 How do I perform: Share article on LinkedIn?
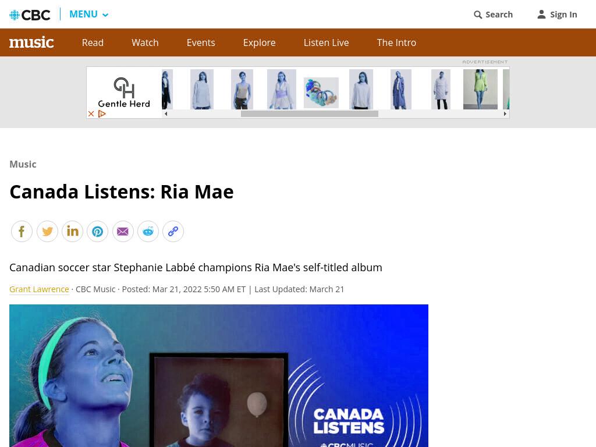coord(72,231)
